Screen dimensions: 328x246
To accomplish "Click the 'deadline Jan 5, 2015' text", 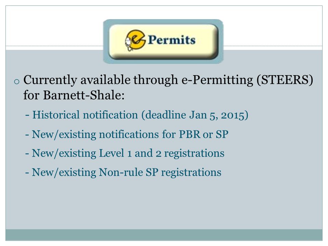I will 195,115.
